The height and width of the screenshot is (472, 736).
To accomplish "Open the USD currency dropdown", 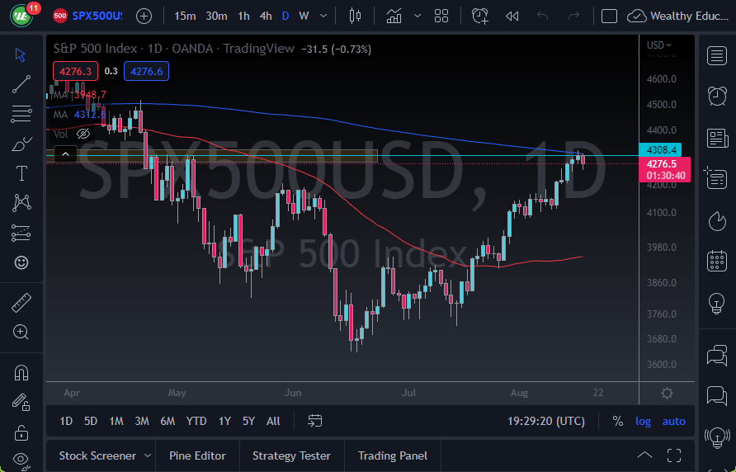I will point(658,45).
